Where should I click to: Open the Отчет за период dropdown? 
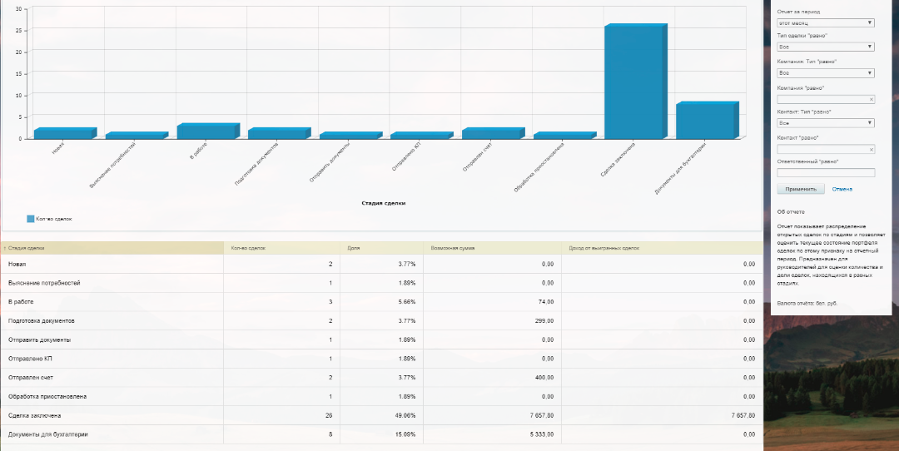coord(825,23)
